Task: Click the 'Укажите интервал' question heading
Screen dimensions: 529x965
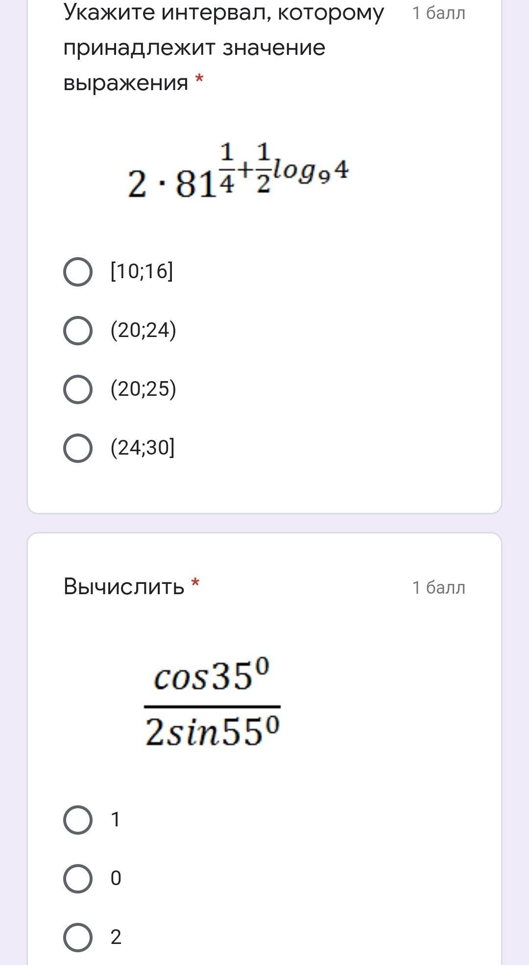Action: pyautogui.click(x=223, y=48)
